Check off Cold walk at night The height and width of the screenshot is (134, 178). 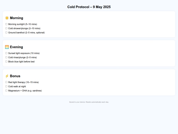point(6,86)
